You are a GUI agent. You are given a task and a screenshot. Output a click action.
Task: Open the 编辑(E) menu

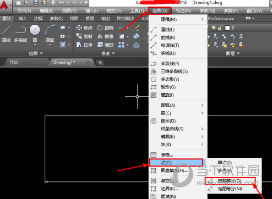click(x=47, y=11)
